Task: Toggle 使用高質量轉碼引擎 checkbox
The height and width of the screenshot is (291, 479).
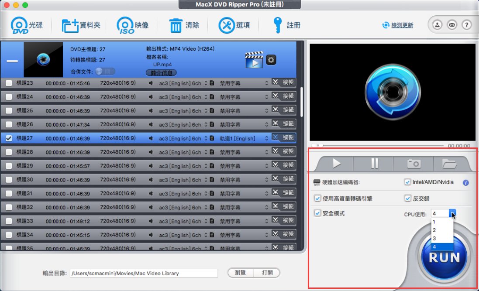Action: click(x=317, y=199)
